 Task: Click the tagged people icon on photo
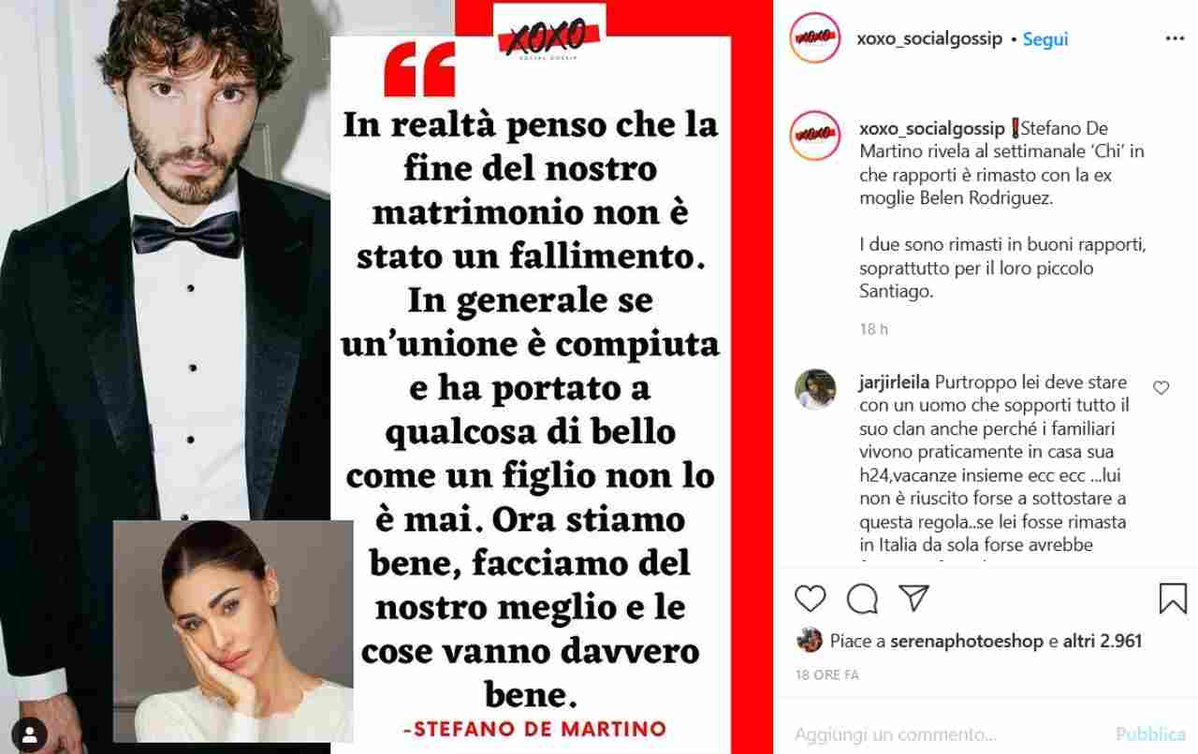tap(30, 731)
